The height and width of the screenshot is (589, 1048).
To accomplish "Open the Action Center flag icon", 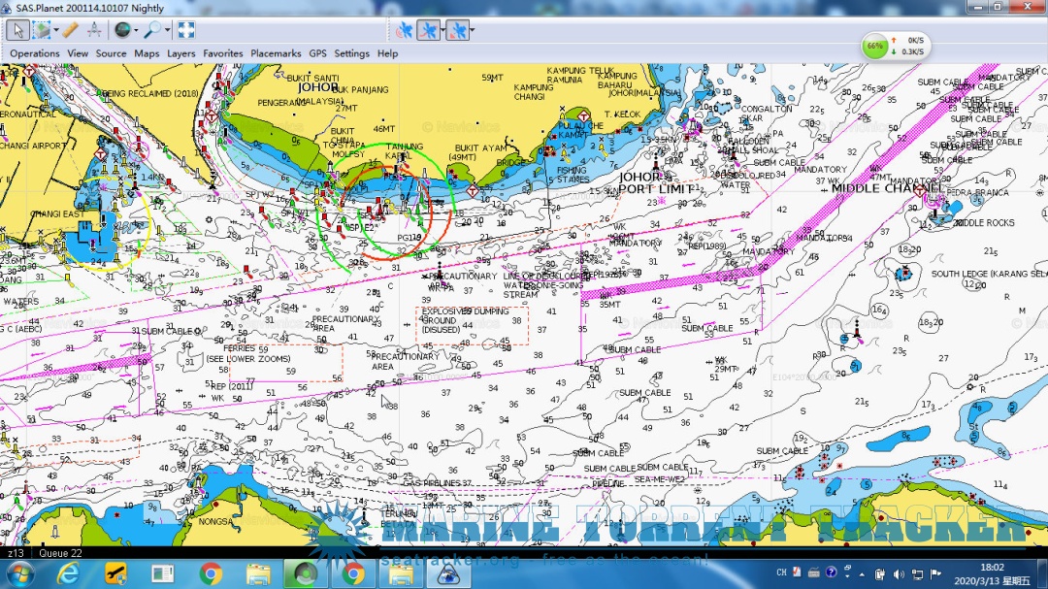I will click(935, 573).
